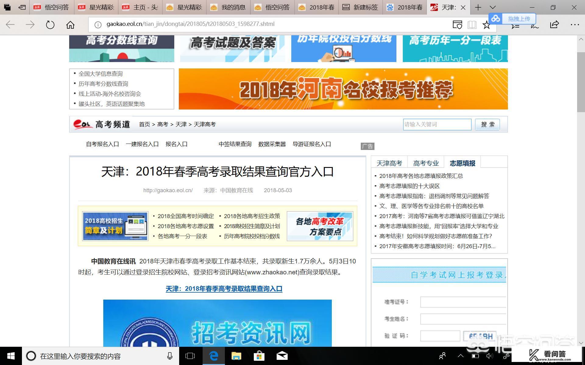Open Mail app from the taskbar

(x=282, y=356)
